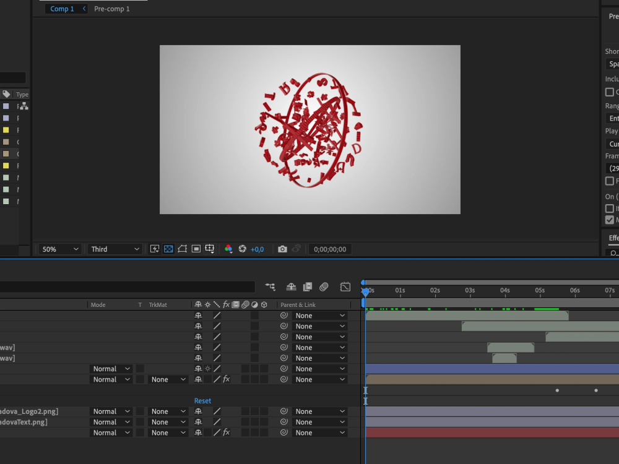Take a snapshot with the camera icon
The height and width of the screenshot is (464, 619).
pos(282,249)
